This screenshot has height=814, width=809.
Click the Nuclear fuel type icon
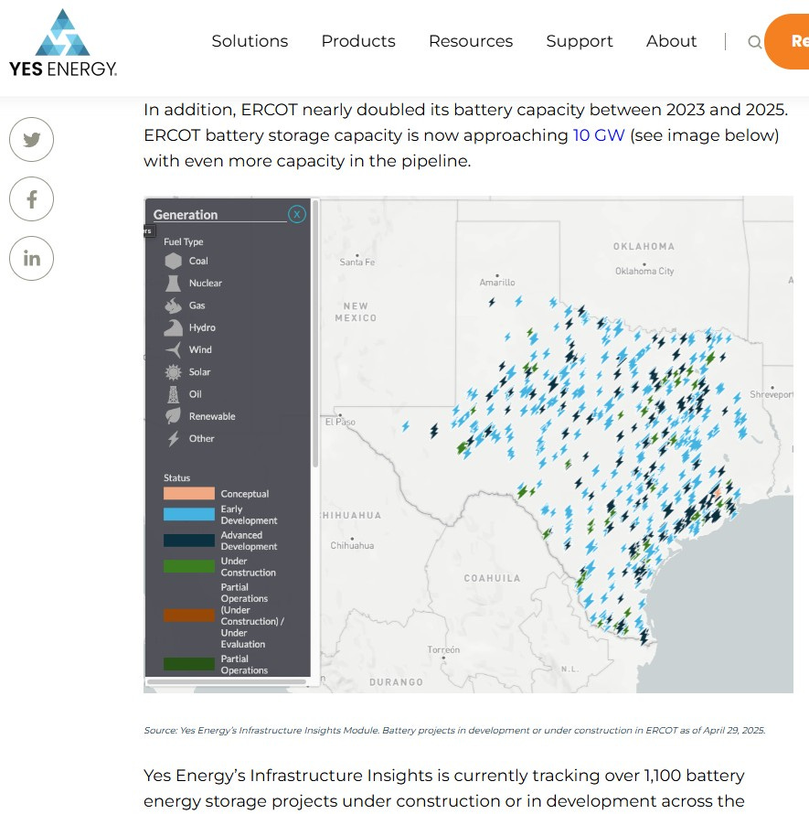173,283
